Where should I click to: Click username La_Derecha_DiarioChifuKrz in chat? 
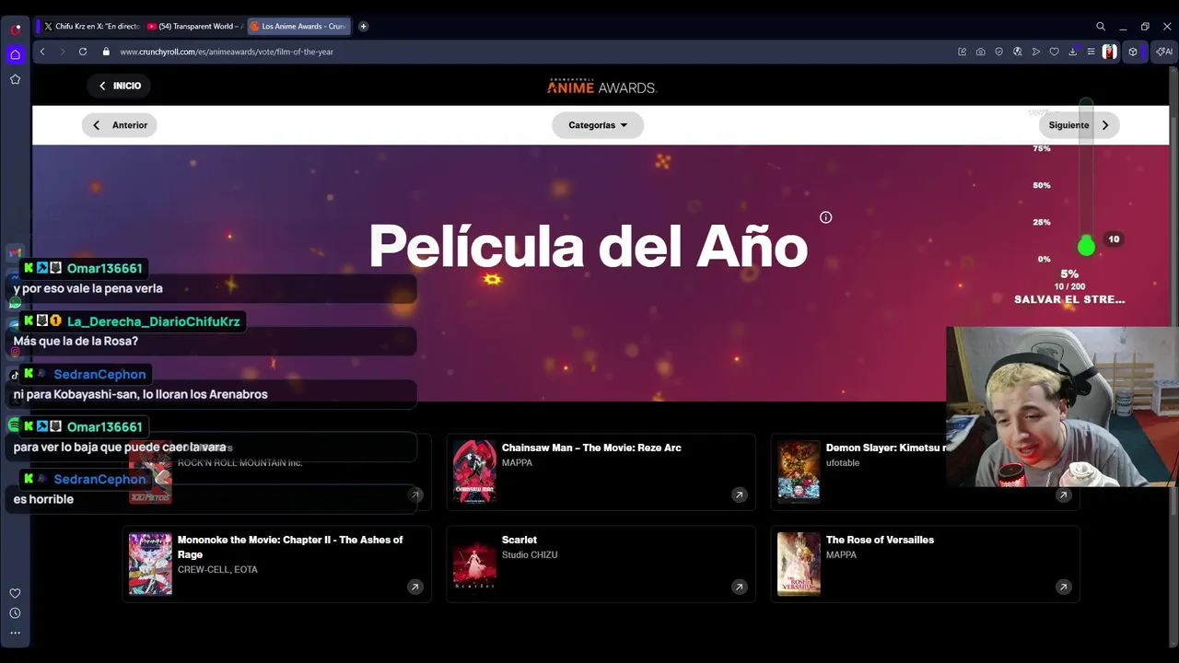pos(153,321)
